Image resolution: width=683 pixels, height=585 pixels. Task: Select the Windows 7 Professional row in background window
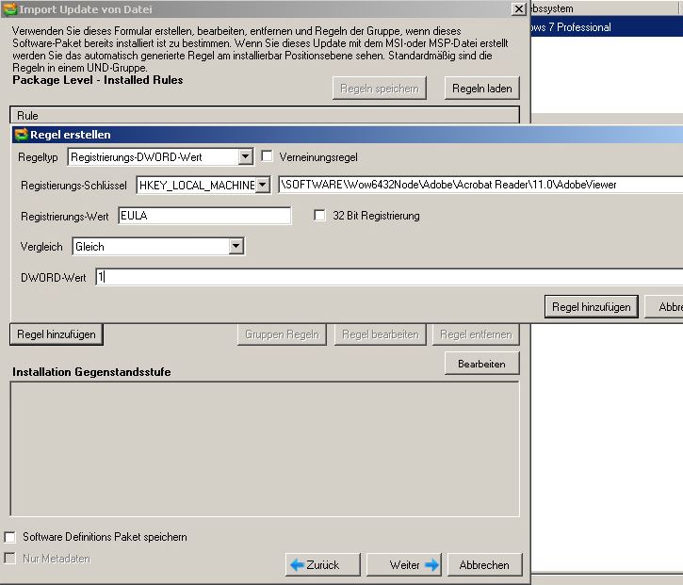pos(607,27)
